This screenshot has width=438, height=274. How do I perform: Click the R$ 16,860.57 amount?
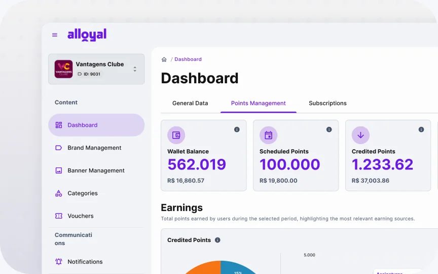coord(186,181)
